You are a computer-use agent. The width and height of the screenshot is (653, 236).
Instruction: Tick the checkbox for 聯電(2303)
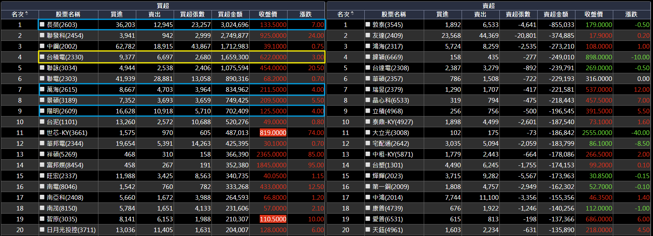pyautogui.click(x=42, y=78)
